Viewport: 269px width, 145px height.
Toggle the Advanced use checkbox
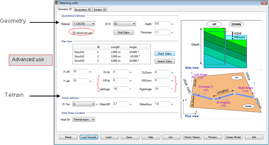(74, 33)
